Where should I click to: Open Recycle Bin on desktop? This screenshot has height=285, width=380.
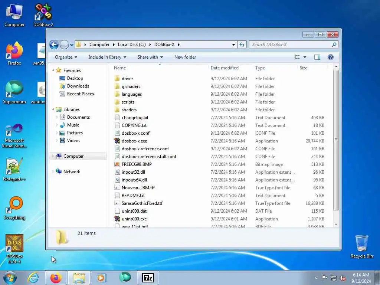tap(361, 246)
